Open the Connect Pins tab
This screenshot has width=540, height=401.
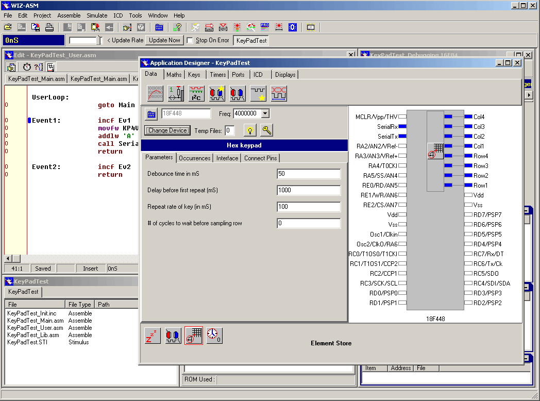[x=261, y=158]
